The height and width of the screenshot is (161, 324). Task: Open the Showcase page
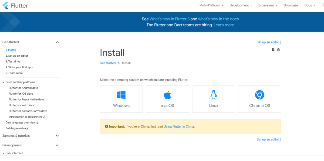(291, 5)
